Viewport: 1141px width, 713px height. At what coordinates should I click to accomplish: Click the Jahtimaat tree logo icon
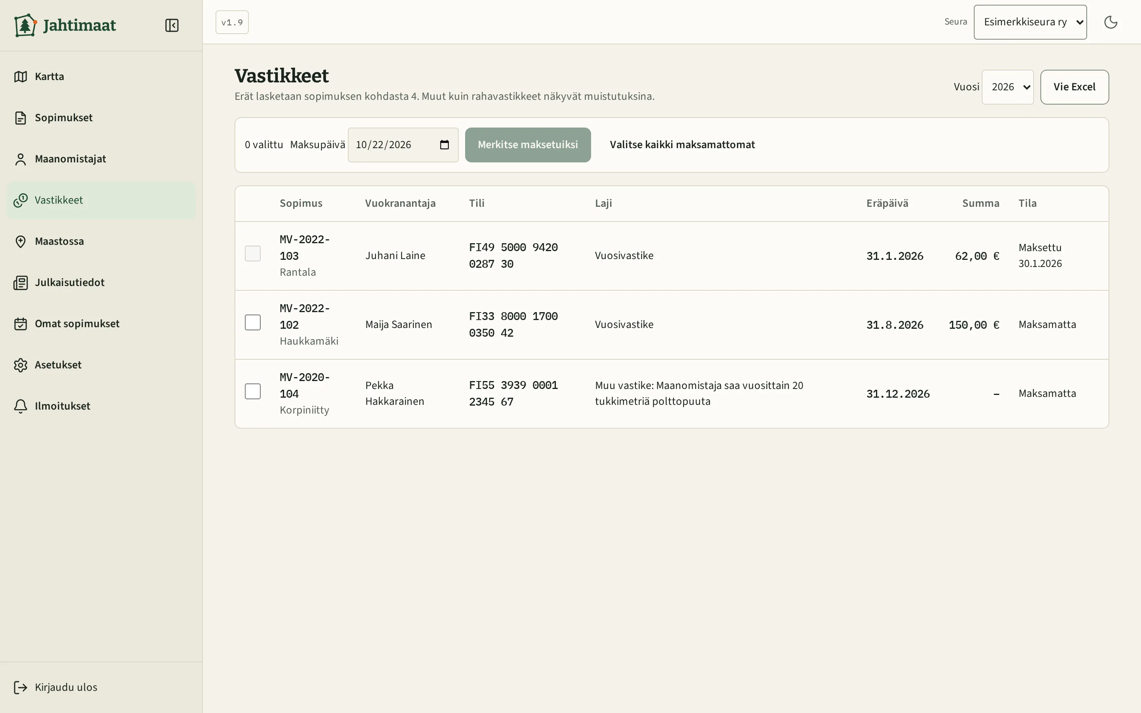[25, 25]
